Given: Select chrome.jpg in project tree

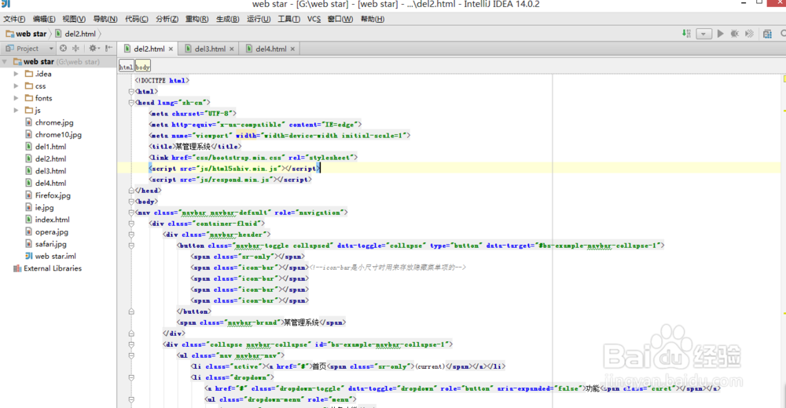Looking at the screenshot, I should [49, 122].
